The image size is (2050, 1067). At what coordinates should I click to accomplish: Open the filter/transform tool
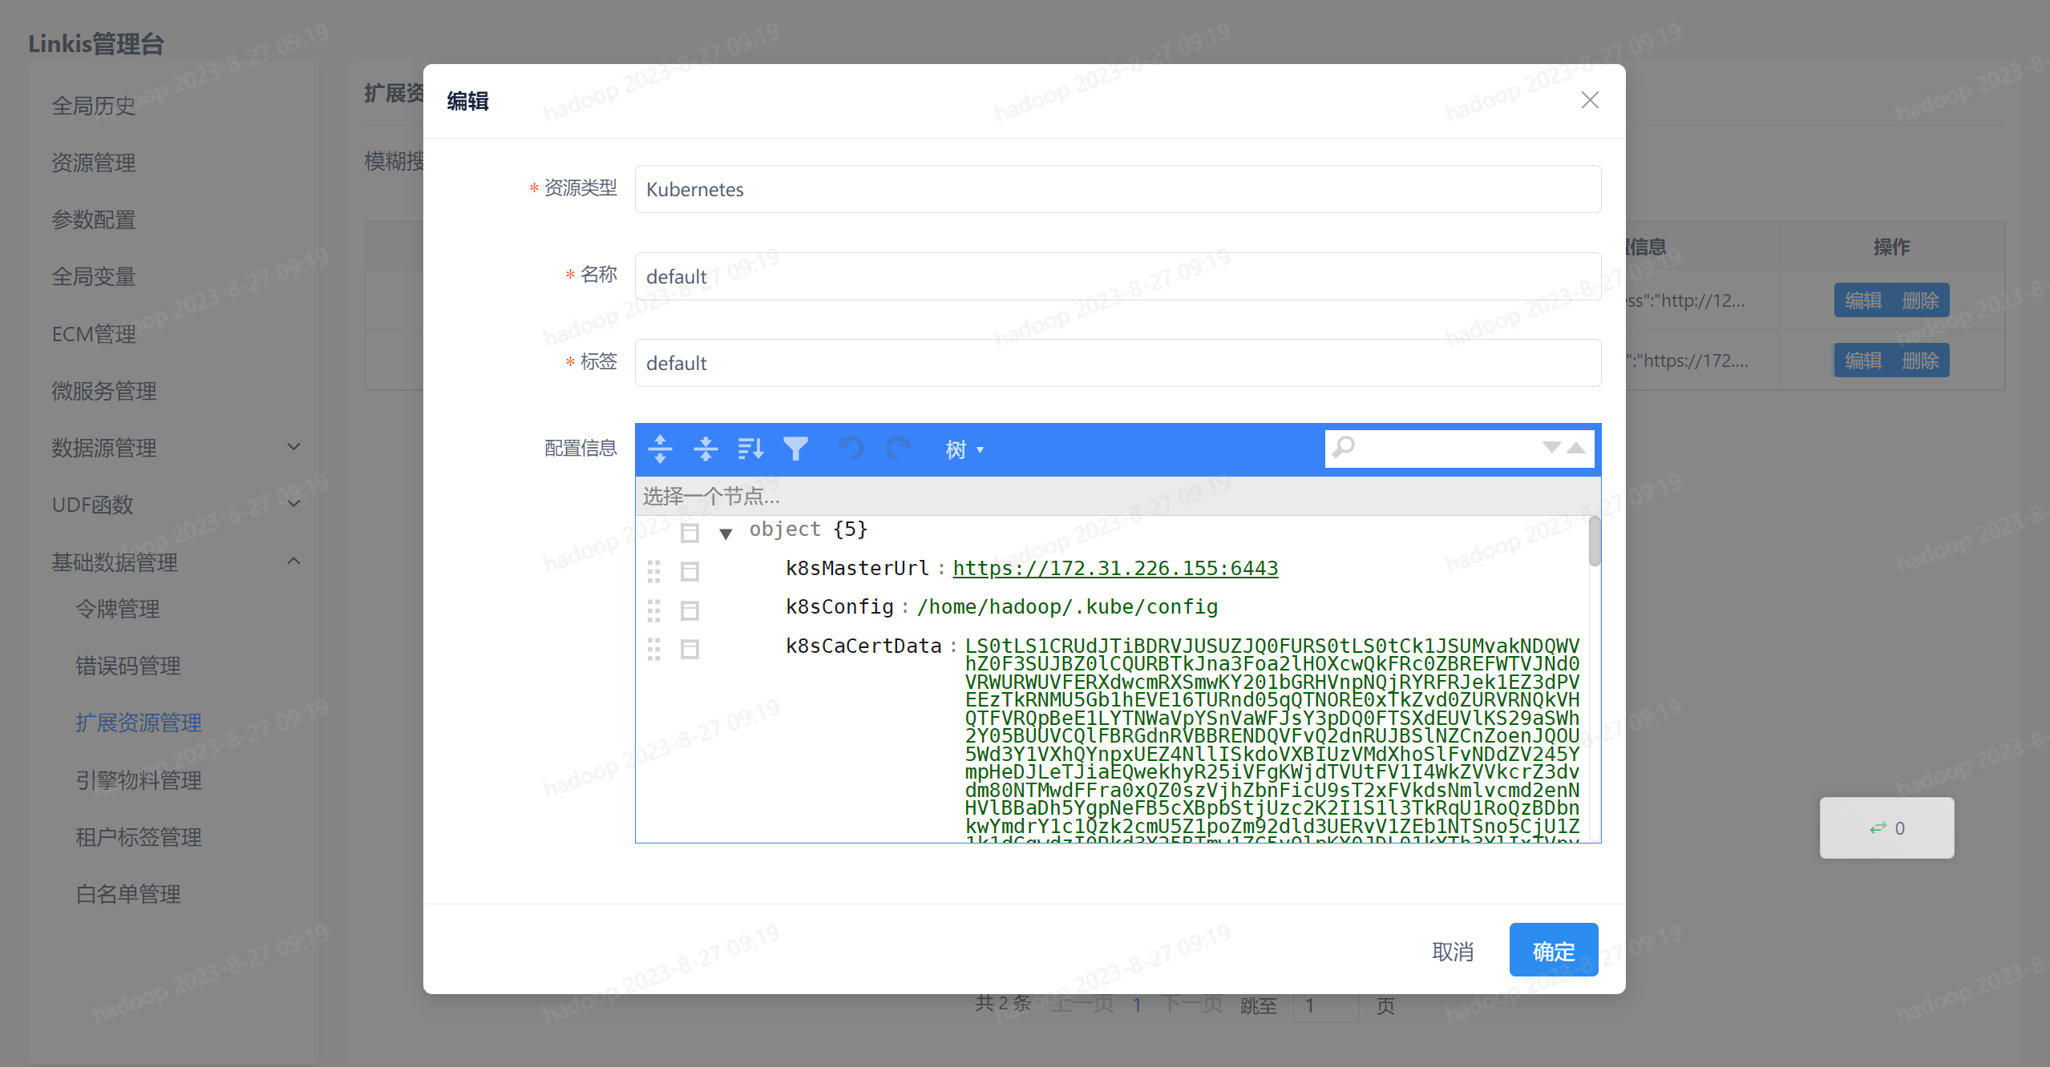[x=796, y=449]
